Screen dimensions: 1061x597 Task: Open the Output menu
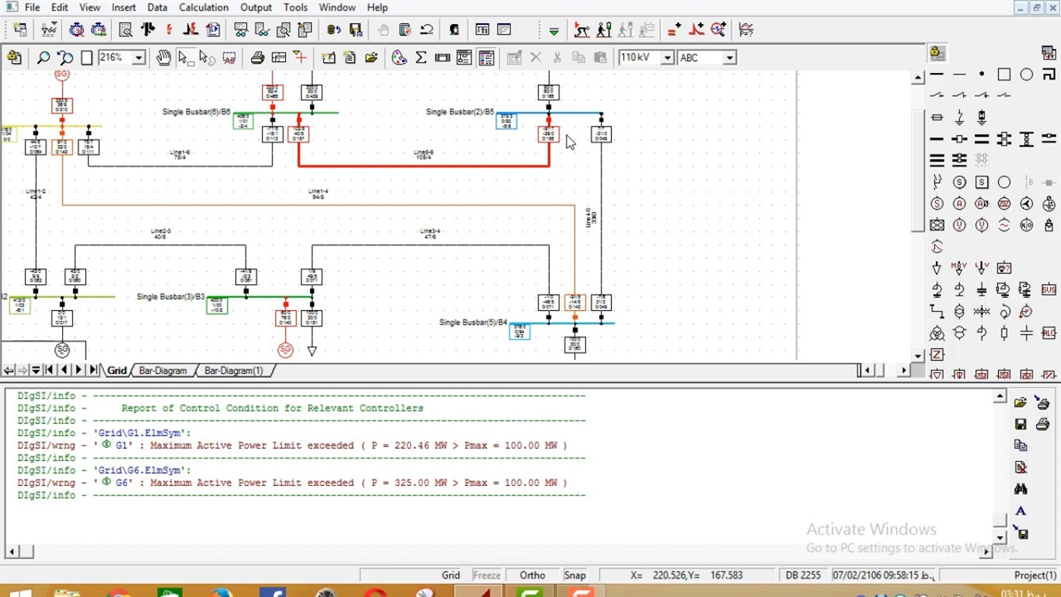(256, 7)
